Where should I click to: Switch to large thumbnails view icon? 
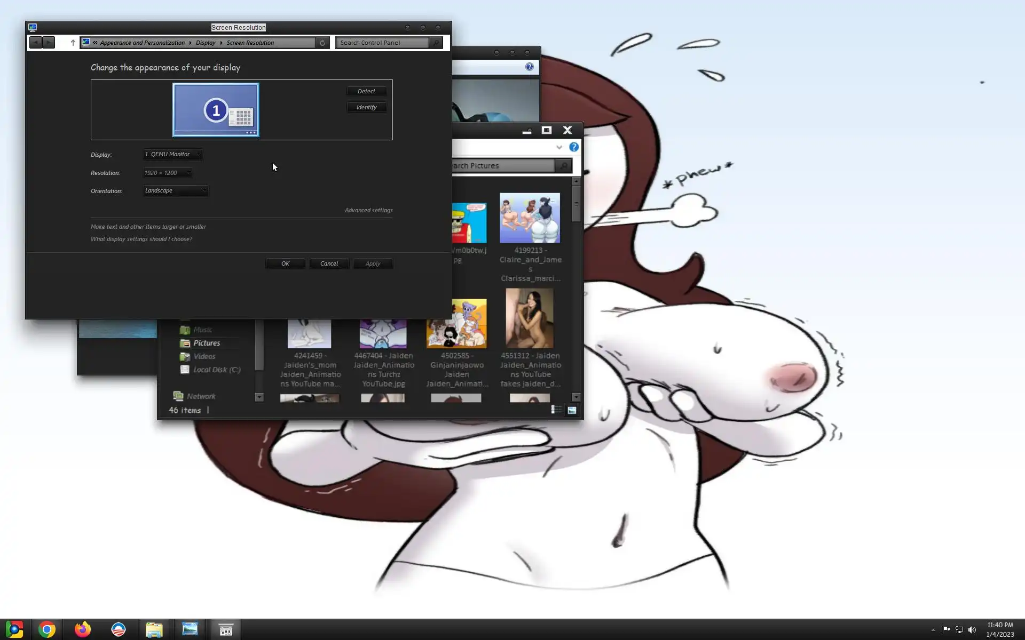572,410
